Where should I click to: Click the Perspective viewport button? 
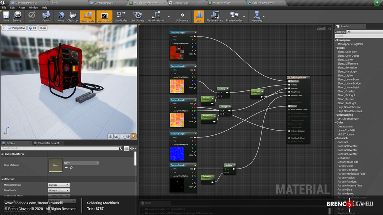[17, 28]
